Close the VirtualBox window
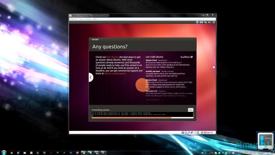 (213, 15)
